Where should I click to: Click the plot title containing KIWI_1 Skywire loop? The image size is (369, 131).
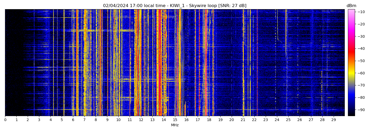click(174, 6)
